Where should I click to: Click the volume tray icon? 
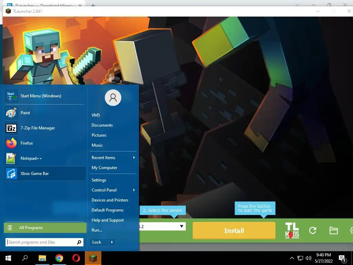(309, 258)
